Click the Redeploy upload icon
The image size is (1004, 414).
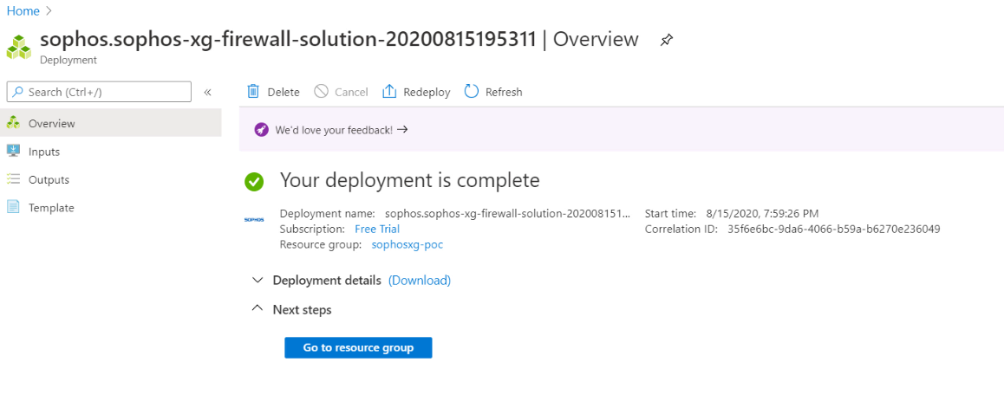[x=389, y=92]
